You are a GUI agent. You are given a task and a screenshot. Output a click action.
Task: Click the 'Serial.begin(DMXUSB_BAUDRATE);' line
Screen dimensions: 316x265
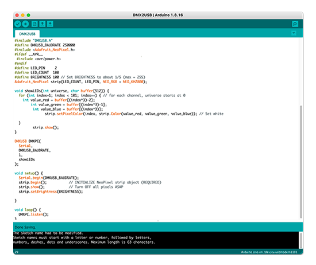pos(49,178)
